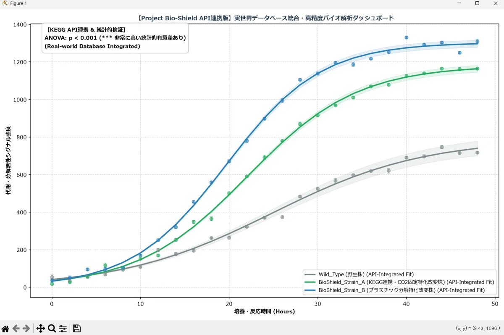This screenshot has height=335, width=504.
Task: Click the 30 tick label on x-axis
Action: click(x=318, y=304)
